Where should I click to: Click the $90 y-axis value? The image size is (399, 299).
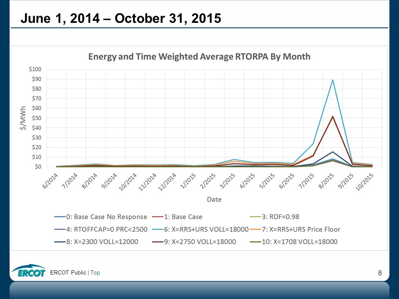click(x=37, y=79)
